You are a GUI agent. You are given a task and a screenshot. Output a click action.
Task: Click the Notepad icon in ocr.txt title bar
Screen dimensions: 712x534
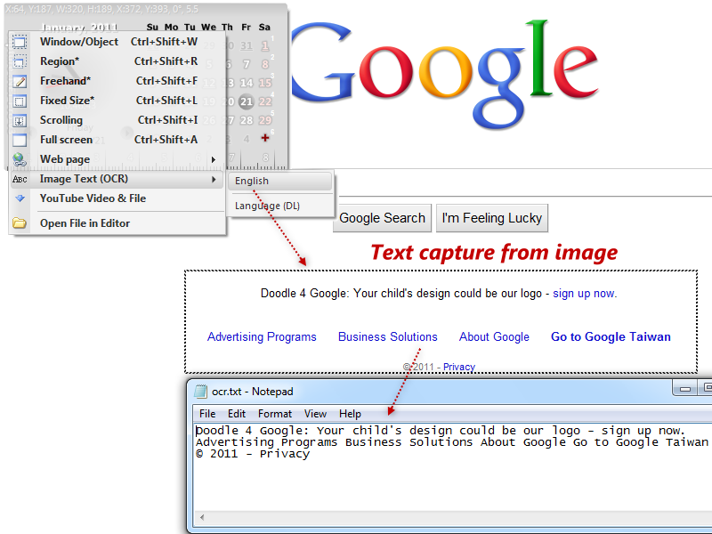(x=200, y=392)
